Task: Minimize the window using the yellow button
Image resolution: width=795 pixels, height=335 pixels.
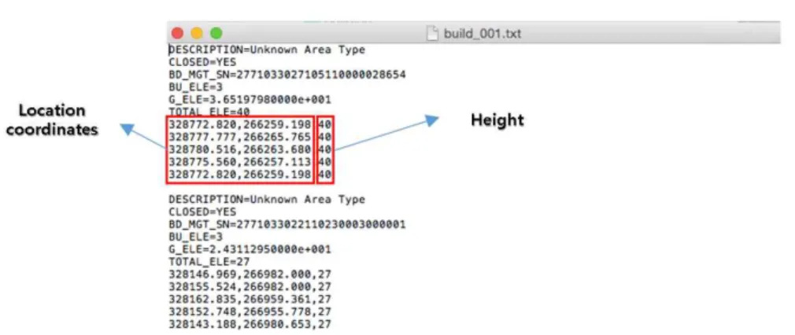Action: pyautogui.click(x=197, y=34)
